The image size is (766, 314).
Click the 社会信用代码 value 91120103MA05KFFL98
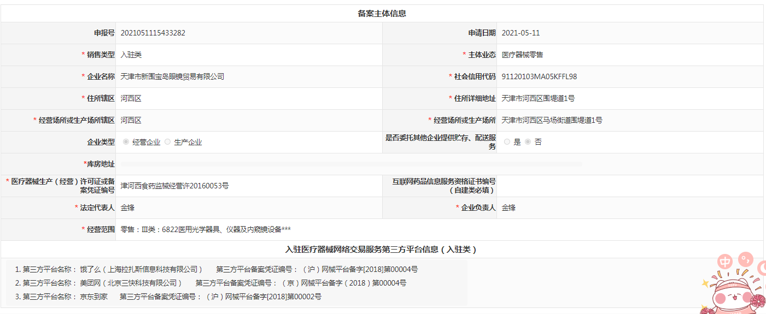(x=539, y=76)
